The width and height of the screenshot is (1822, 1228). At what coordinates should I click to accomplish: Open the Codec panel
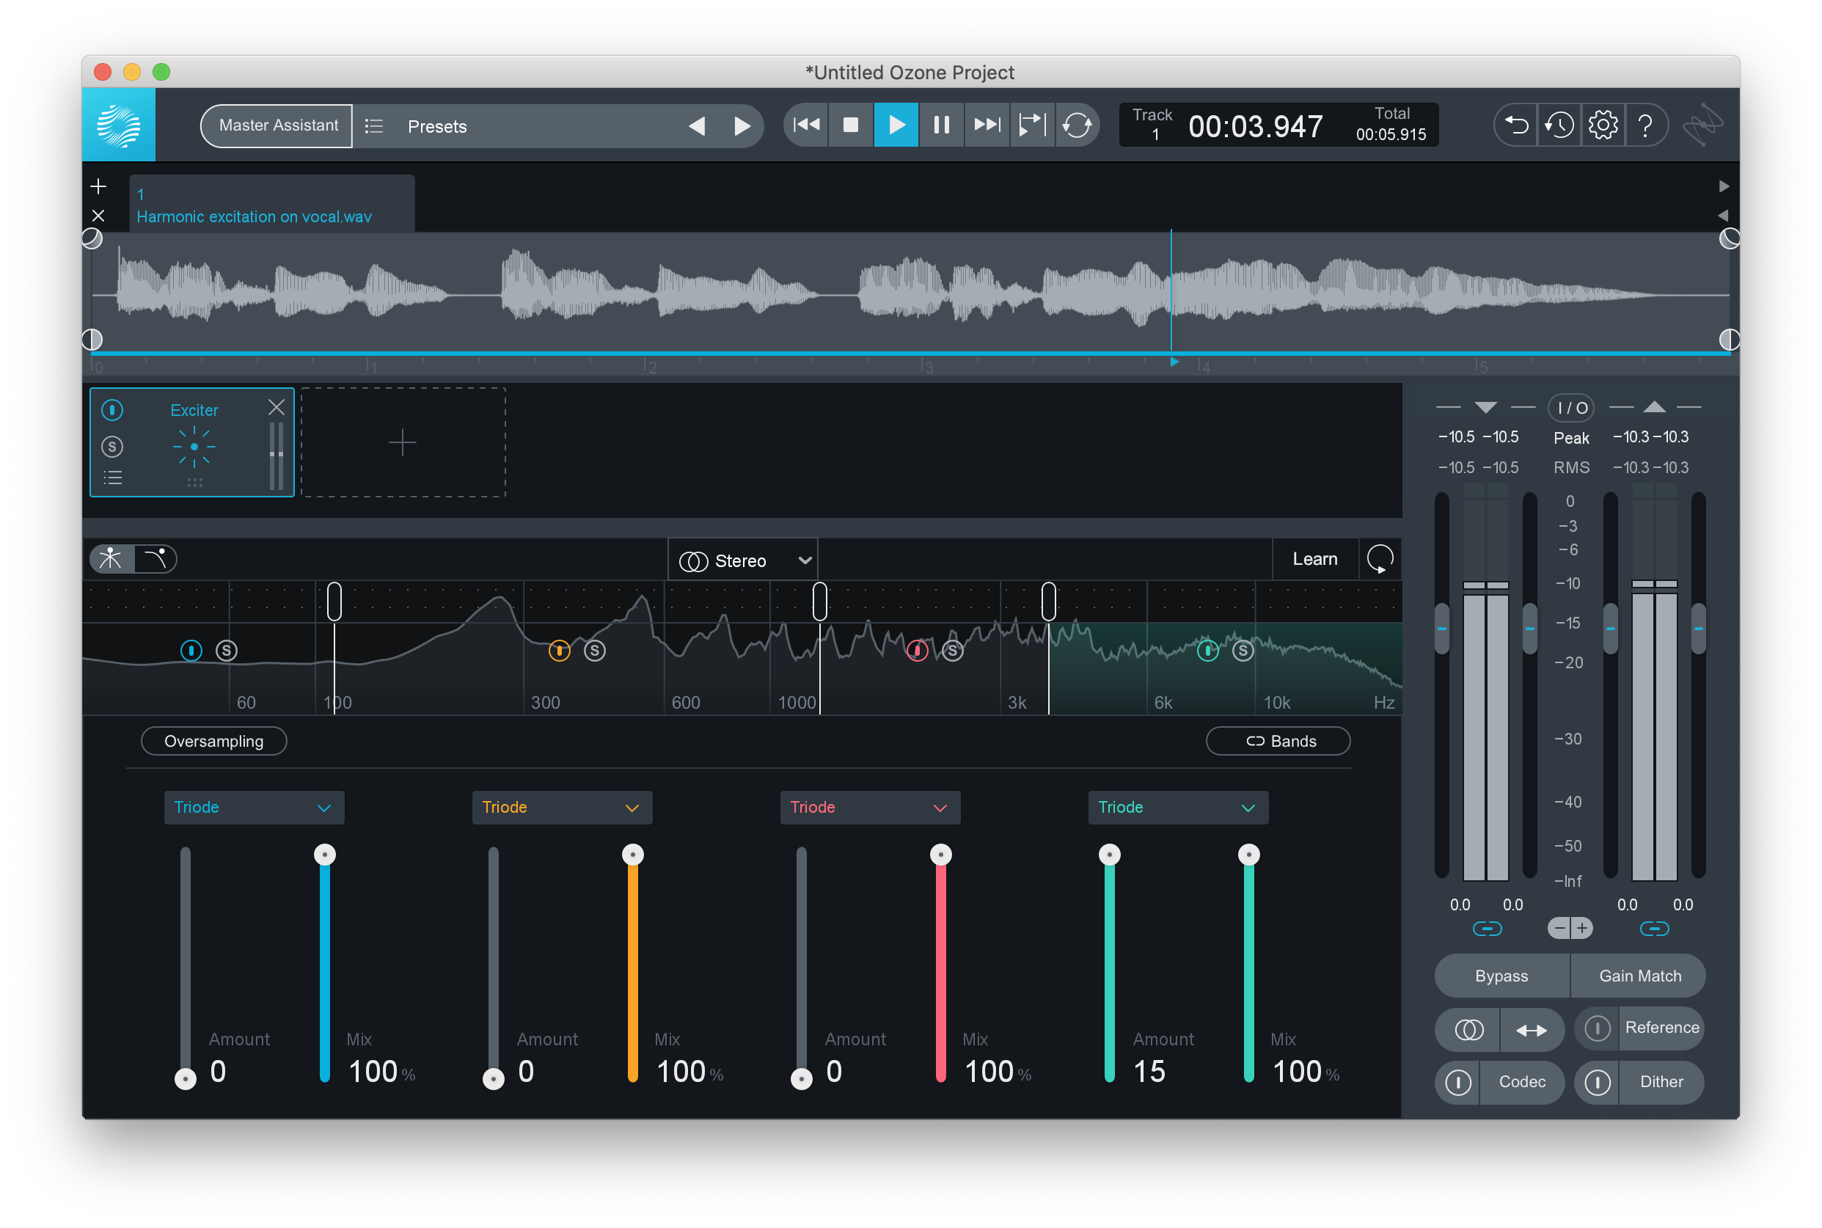click(1521, 1082)
